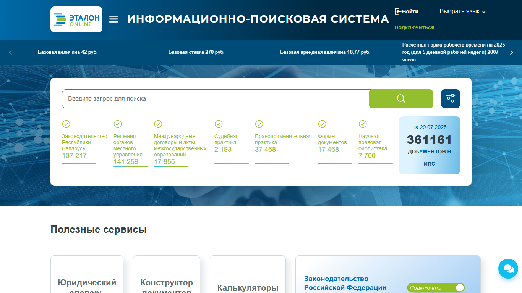Click the Подключиться link in header
Image resolution: width=522 pixels, height=293 pixels.
click(x=414, y=27)
